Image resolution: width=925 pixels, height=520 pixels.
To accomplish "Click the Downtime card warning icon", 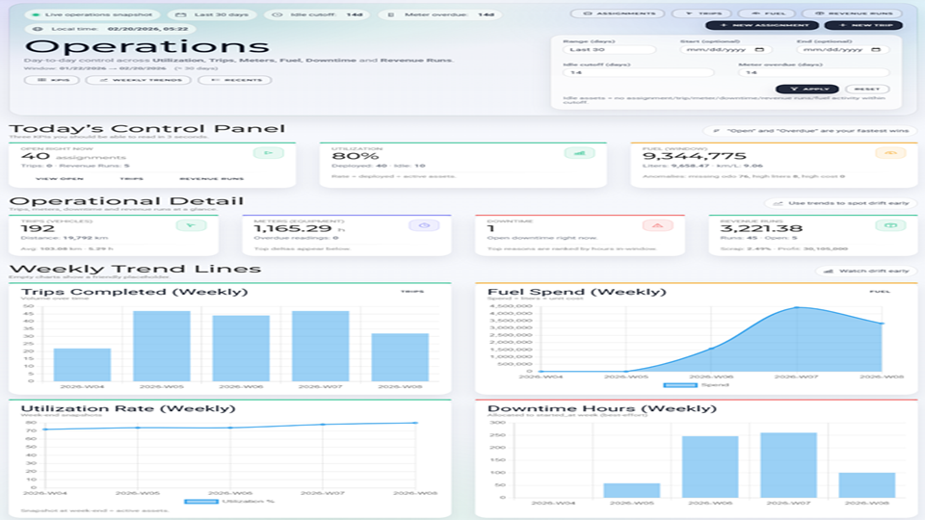I will 657,225.
